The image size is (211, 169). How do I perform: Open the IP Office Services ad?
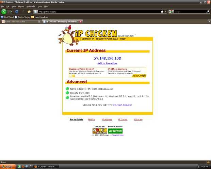click(117, 69)
